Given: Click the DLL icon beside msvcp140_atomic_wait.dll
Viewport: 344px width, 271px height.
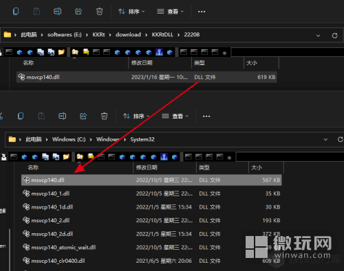Looking at the screenshot, I should (26, 247).
